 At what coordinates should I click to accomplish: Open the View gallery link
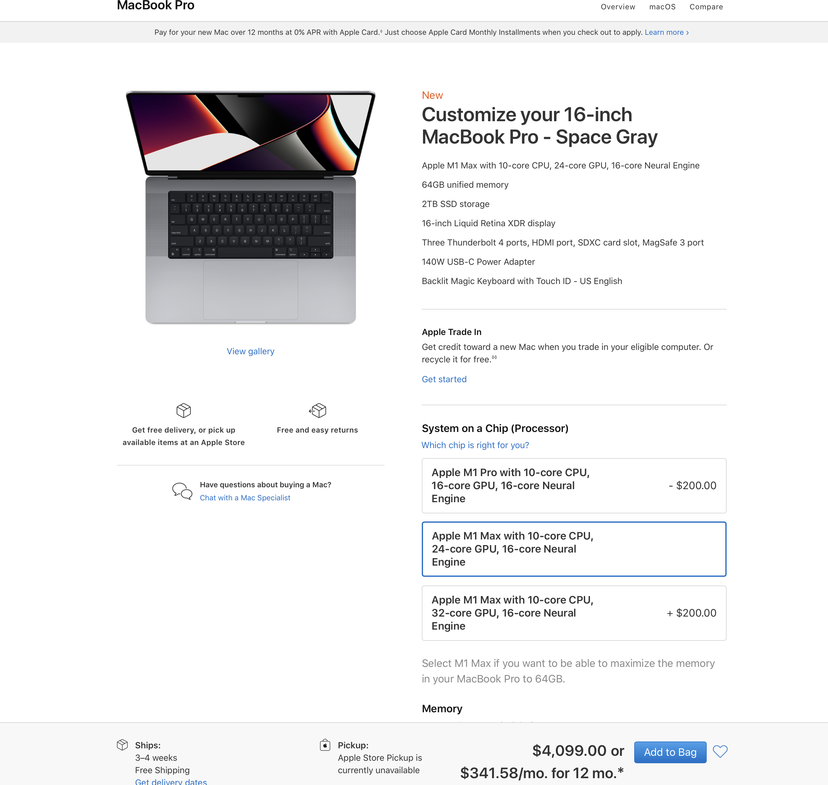[250, 351]
